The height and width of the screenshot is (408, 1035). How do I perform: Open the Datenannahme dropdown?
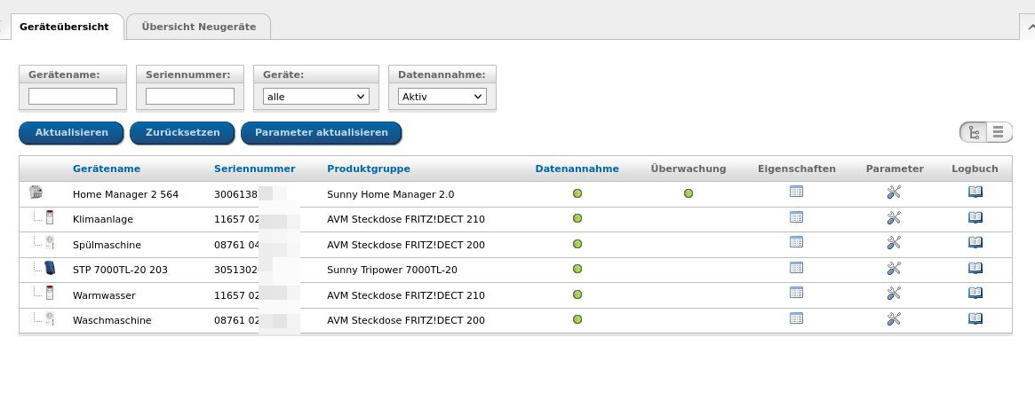click(442, 97)
